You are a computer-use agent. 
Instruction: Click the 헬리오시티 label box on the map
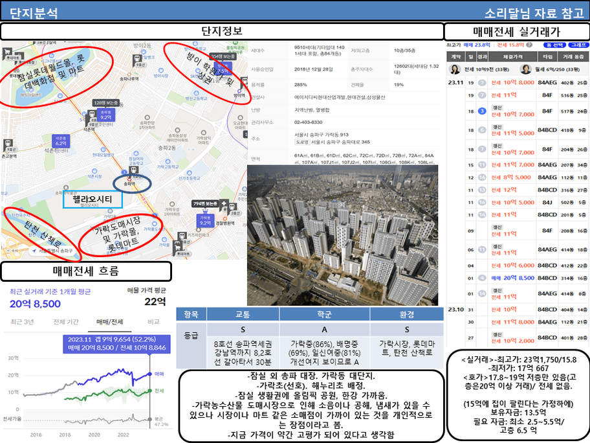coord(93,199)
